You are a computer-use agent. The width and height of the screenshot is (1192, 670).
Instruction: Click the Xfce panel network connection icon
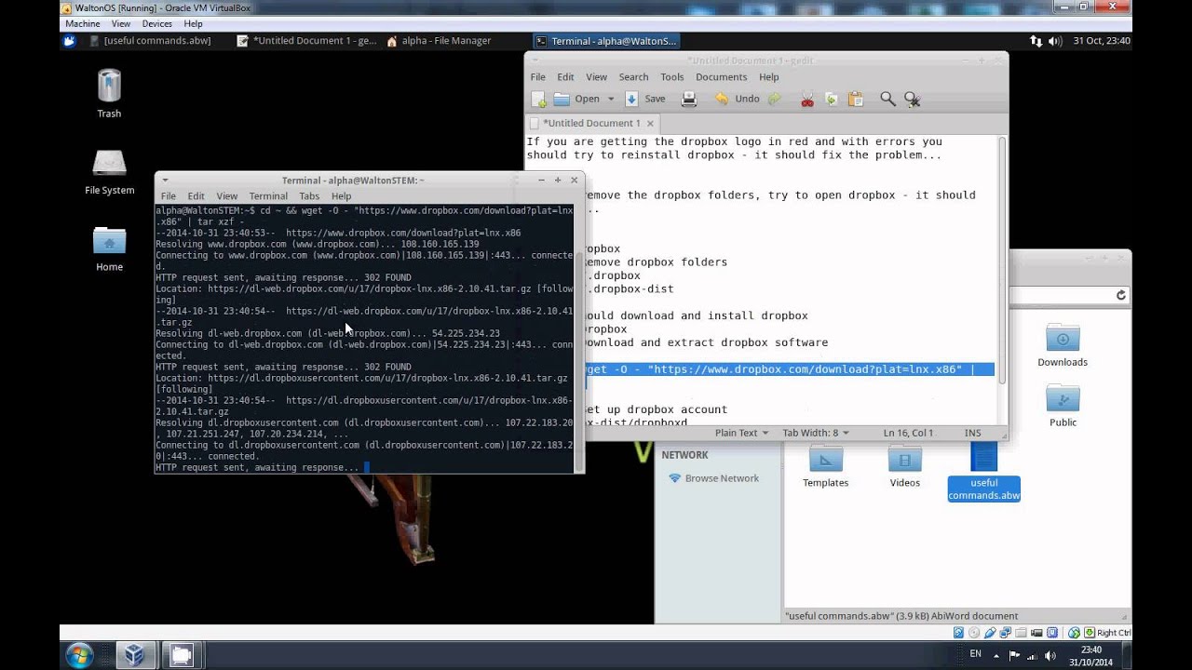click(1036, 41)
